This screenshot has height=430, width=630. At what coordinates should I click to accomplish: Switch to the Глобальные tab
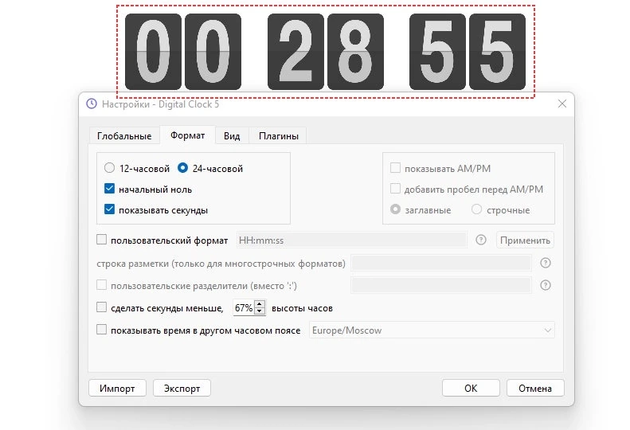(124, 136)
